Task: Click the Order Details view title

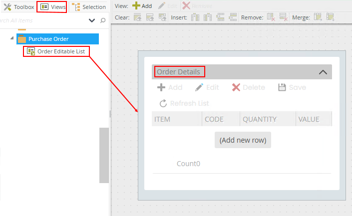Action: point(178,72)
